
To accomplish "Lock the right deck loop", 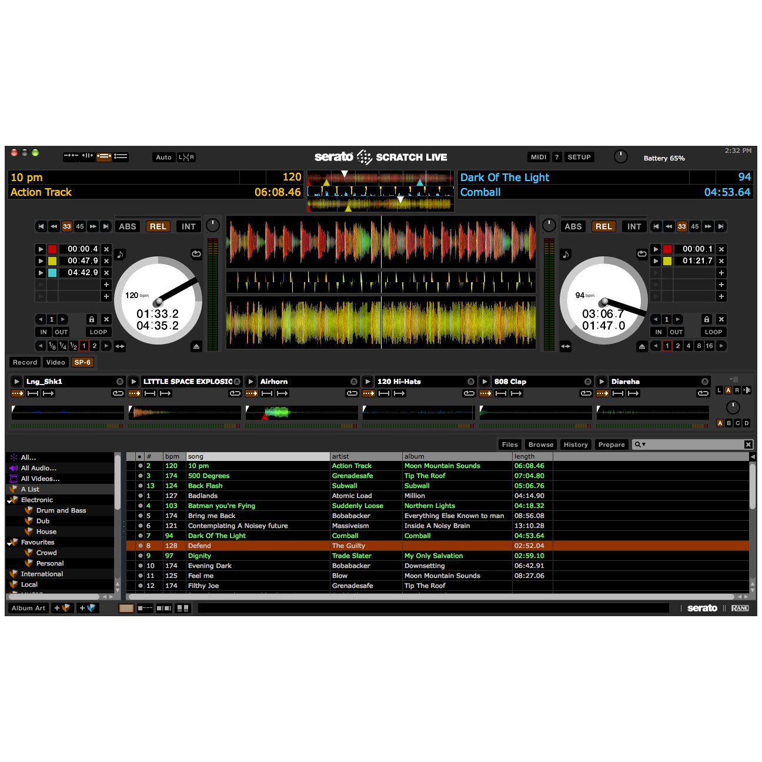I will coord(707,319).
